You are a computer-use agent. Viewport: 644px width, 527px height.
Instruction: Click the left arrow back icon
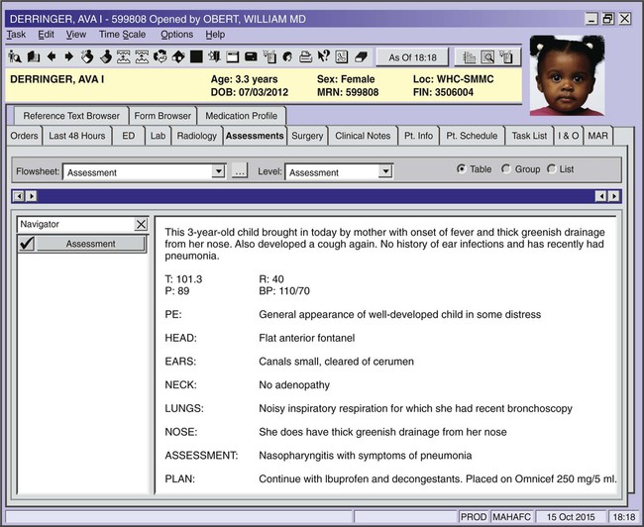pos(50,56)
